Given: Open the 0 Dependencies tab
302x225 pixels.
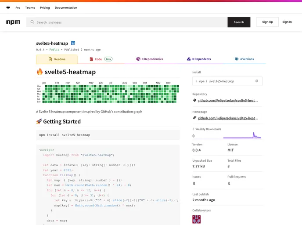Looking at the screenshot, I should point(150,59).
